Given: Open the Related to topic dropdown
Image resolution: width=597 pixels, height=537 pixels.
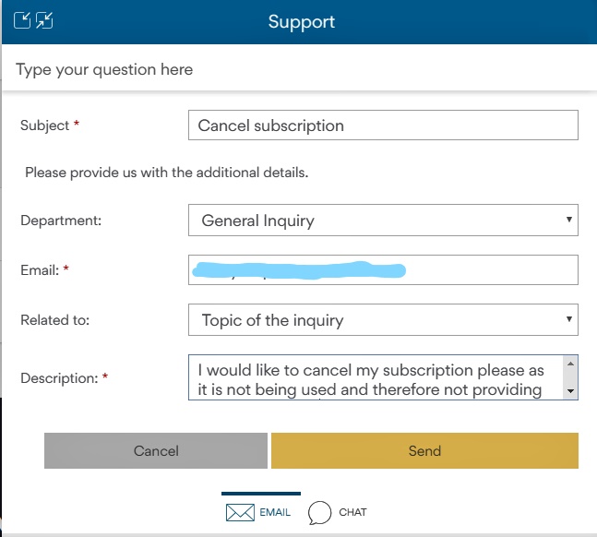Looking at the screenshot, I should [x=383, y=320].
